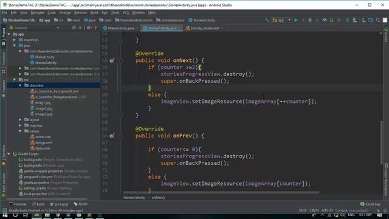The width and height of the screenshot is (389, 219).
Task: Collapse the app module tree node
Action: 9,34
